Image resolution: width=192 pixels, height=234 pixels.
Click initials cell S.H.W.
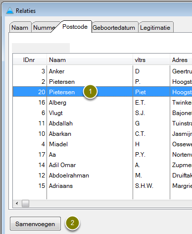pos(151,186)
